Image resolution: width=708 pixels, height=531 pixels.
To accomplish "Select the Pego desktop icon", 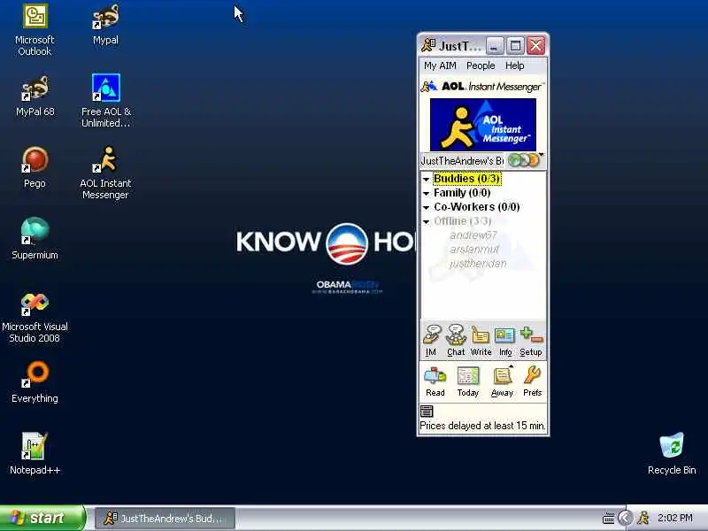I will coord(35,167).
